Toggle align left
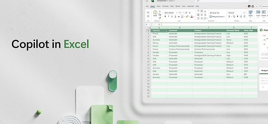This screenshot has width=268, height=124. tap(198, 15)
